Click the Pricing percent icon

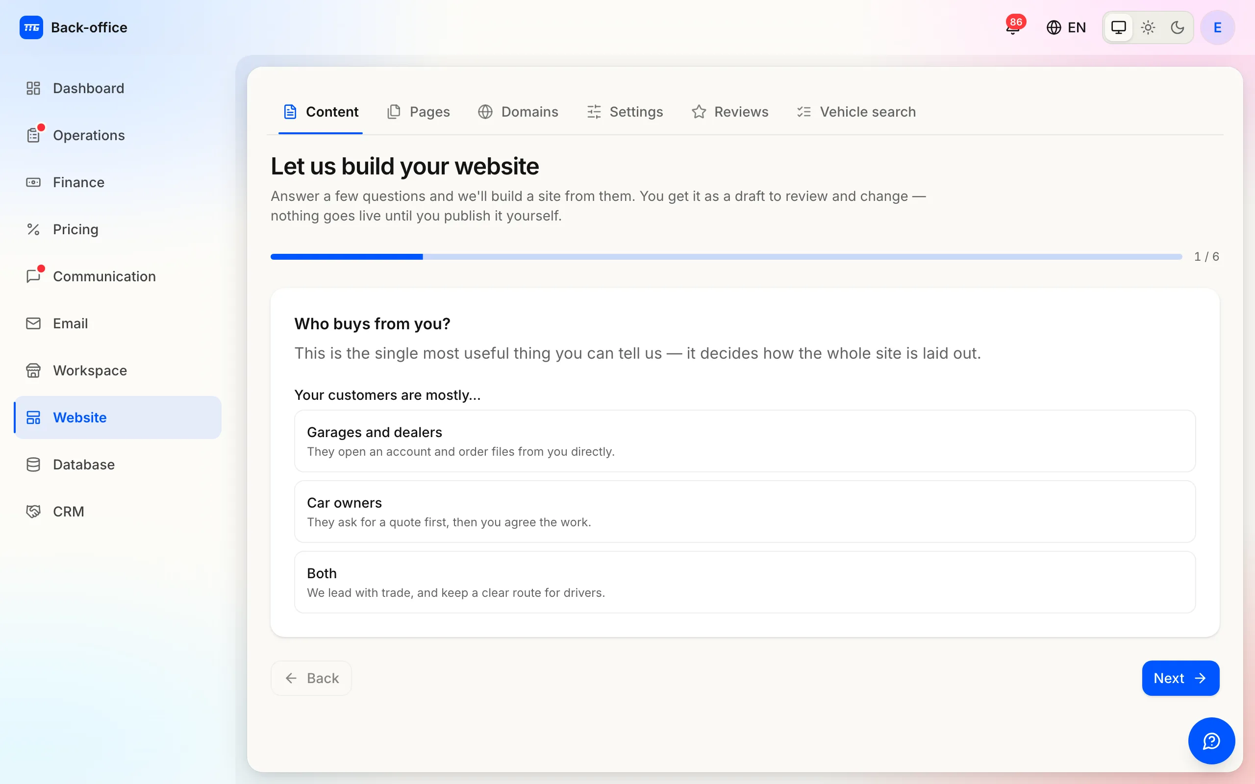click(33, 229)
